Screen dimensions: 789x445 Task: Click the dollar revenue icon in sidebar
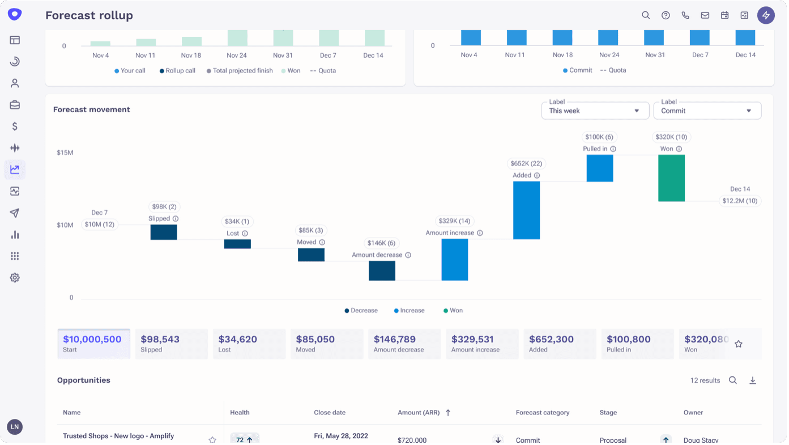[14, 126]
